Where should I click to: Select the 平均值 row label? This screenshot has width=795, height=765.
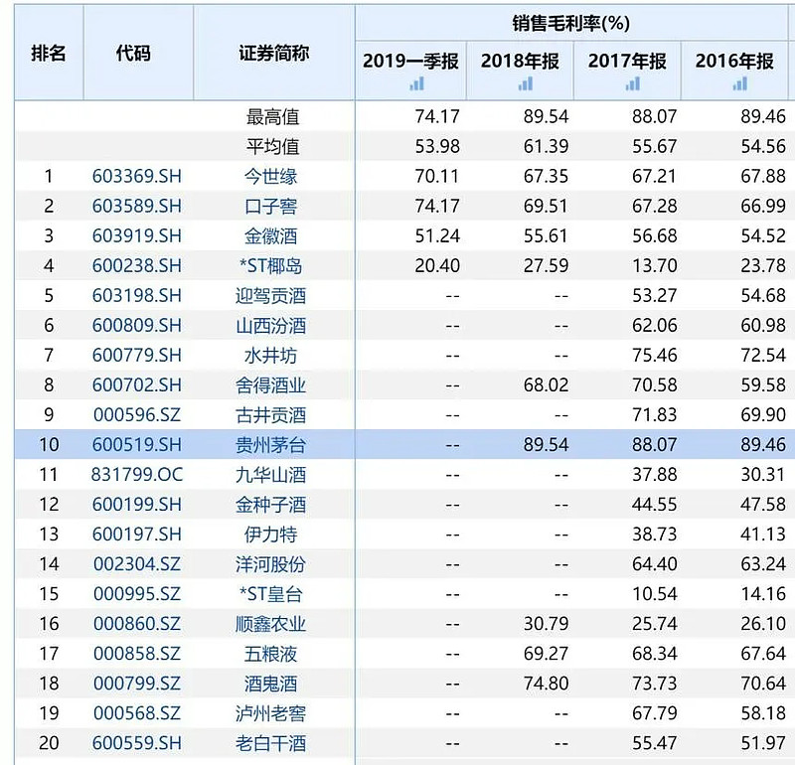[x=272, y=146]
